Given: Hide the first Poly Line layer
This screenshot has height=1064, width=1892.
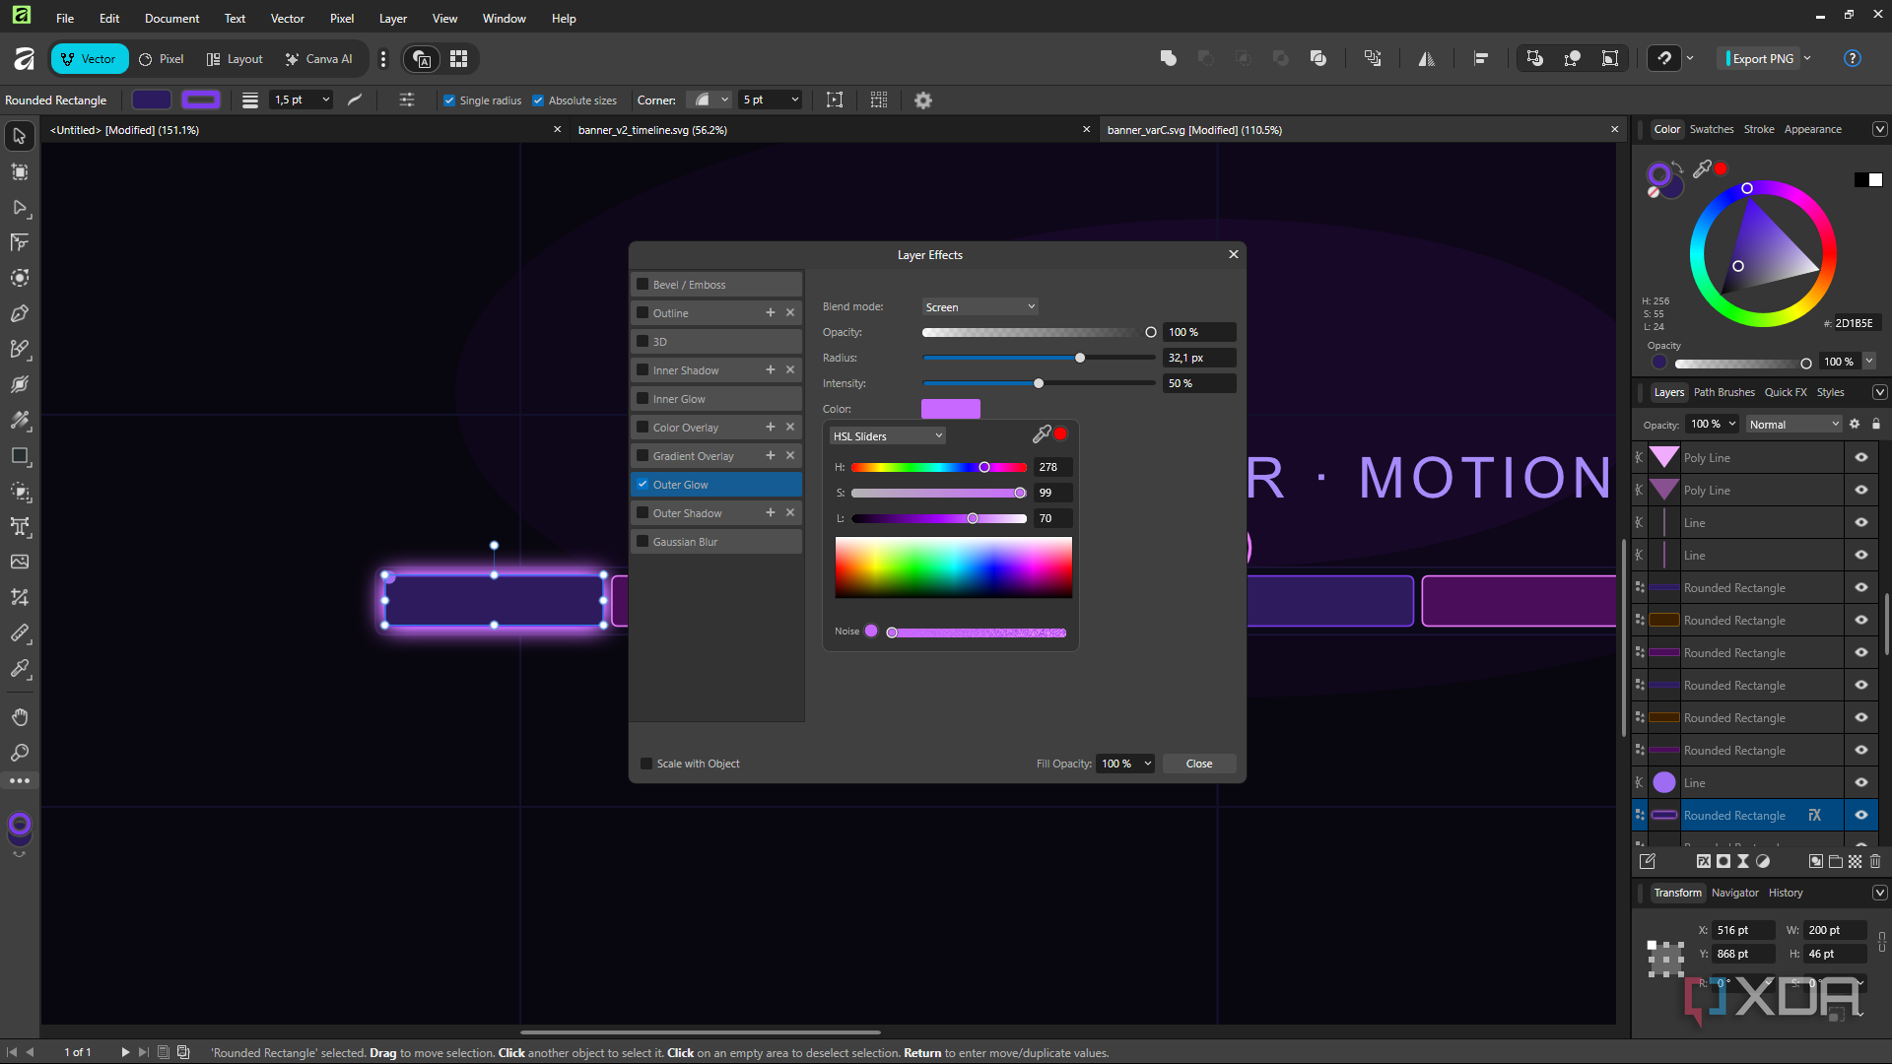Looking at the screenshot, I should [x=1861, y=458].
